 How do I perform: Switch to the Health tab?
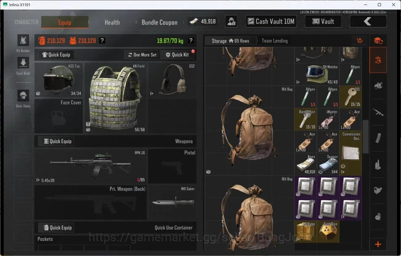(112, 22)
